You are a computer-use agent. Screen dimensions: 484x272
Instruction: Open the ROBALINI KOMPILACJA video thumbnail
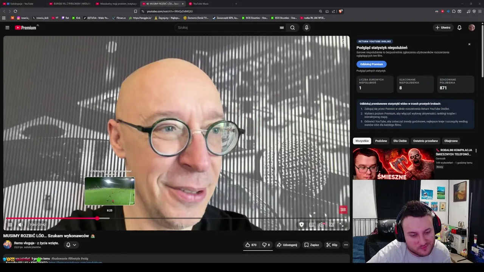point(393,163)
